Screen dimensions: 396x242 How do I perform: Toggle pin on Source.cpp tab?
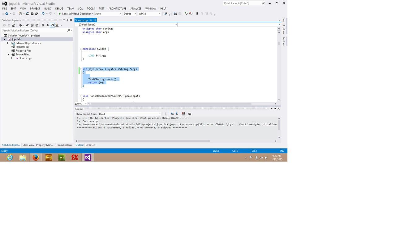tap(91, 20)
